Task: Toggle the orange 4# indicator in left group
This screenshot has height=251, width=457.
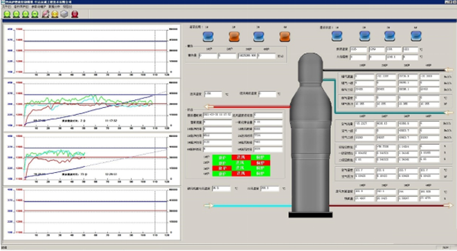Action: pyautogui.click(x=285, y=37)
